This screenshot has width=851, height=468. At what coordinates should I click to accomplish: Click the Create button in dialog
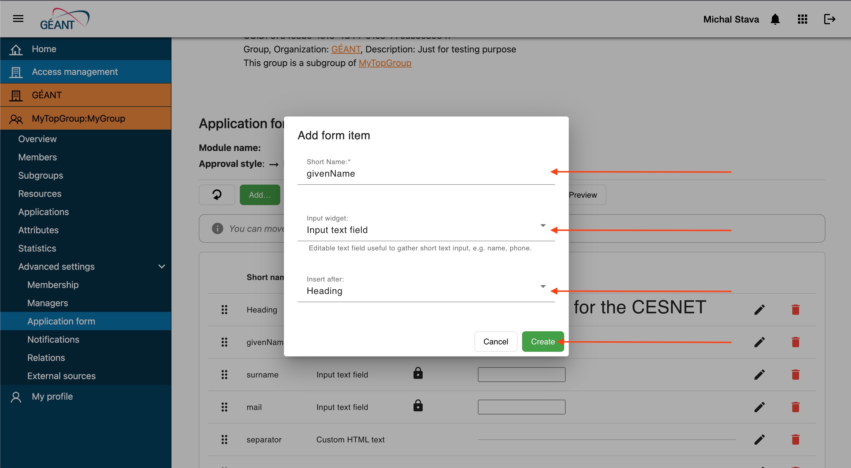[x=543, y=342]
